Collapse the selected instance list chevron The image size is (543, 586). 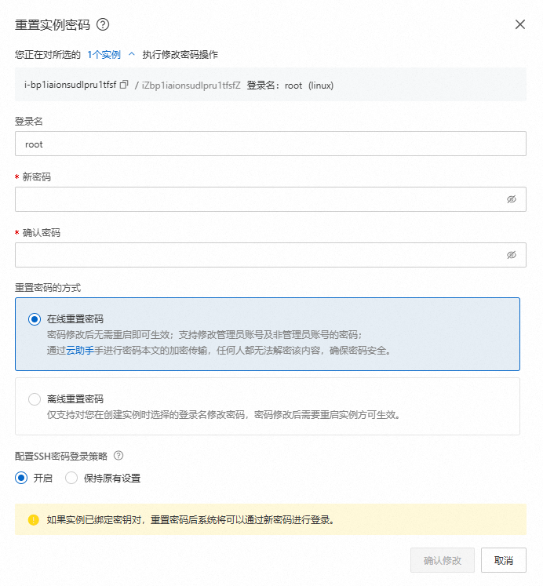click(132, 55)
